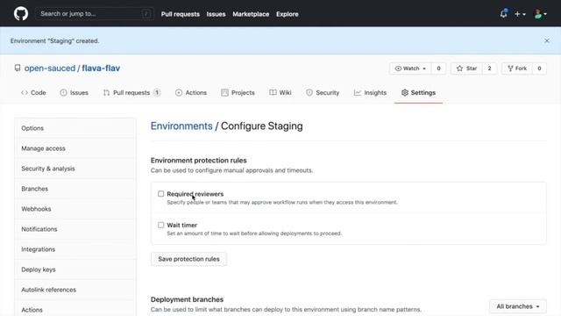This screenshot has height=316, width=561.
Task: Open Issues in top navigation
Action: pyautogui.click(x=216, y=14)
